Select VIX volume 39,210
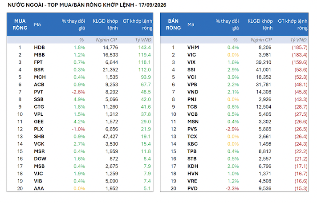 [264, 62]
